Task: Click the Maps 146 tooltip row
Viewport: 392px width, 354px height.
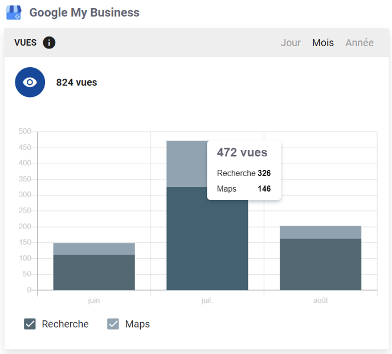Action: coord(244,189)
